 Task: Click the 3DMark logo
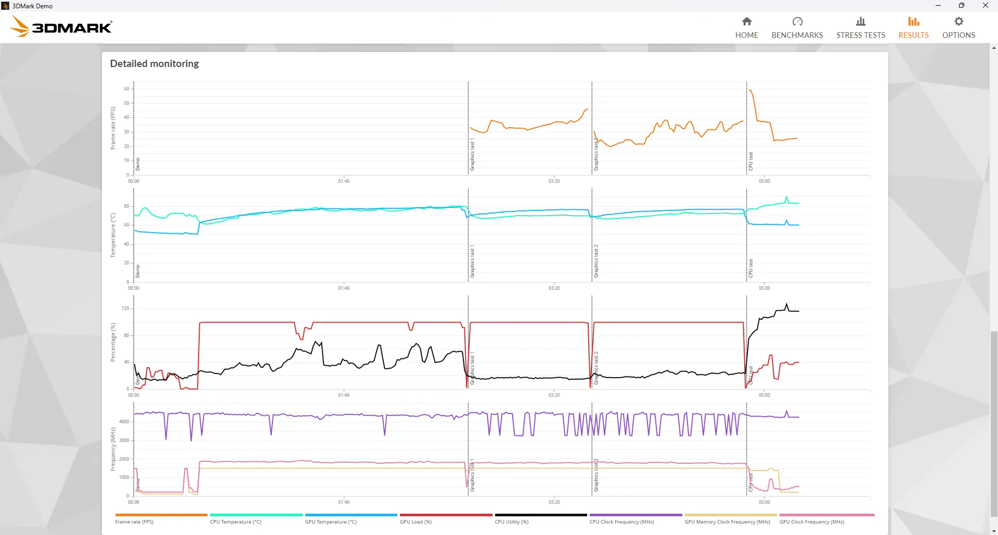(61, 26)
